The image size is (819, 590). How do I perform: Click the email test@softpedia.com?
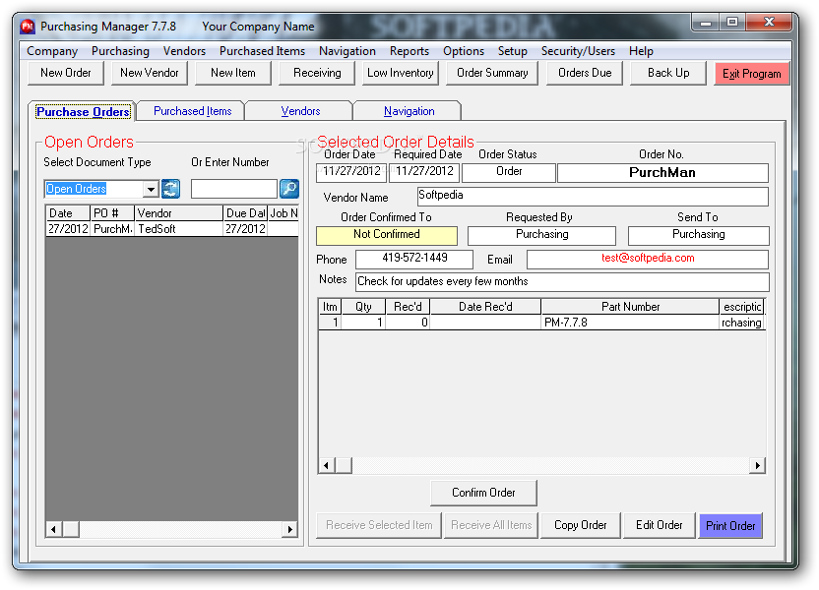[648, 259]
